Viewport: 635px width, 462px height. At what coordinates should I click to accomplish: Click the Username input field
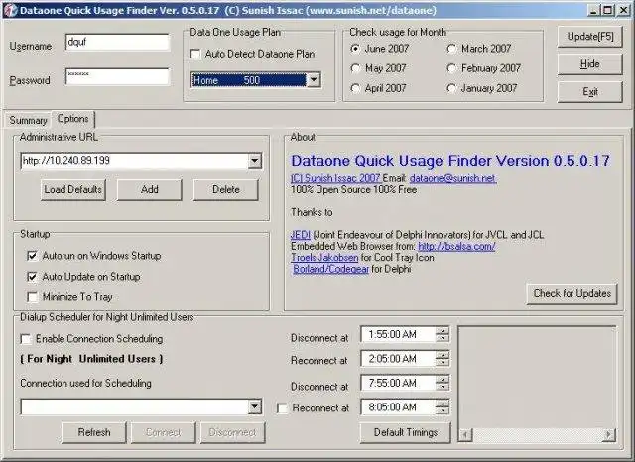117,42
